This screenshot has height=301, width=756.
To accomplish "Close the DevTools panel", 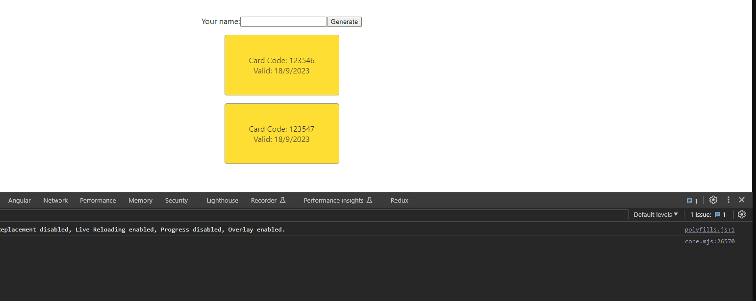I will pyautogui.click(x=742, y=200).
